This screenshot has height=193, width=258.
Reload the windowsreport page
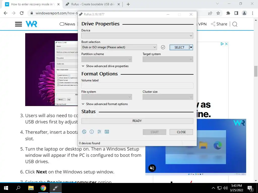(22, 13)
